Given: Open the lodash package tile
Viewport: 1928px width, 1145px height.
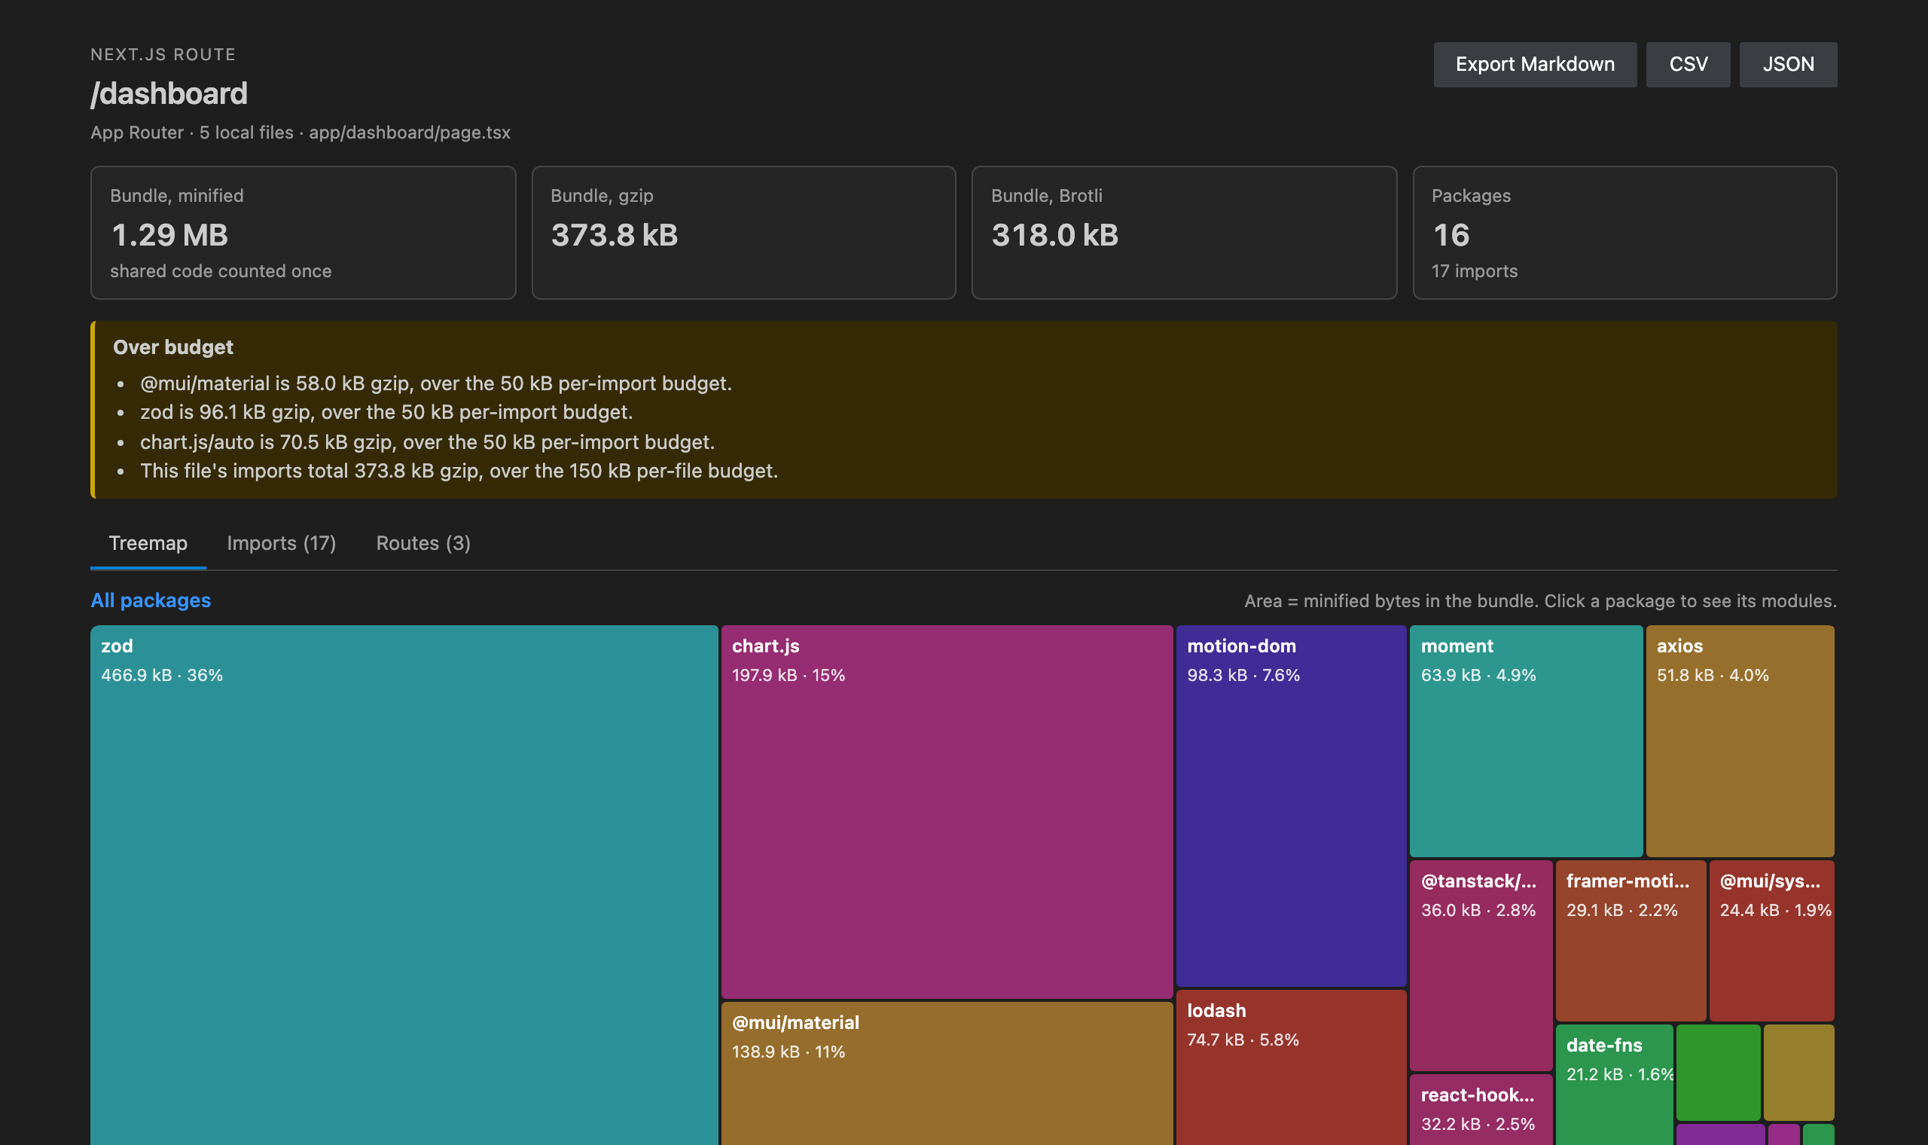Looking at the screenshot, I should click(x=1291, y=1067).
